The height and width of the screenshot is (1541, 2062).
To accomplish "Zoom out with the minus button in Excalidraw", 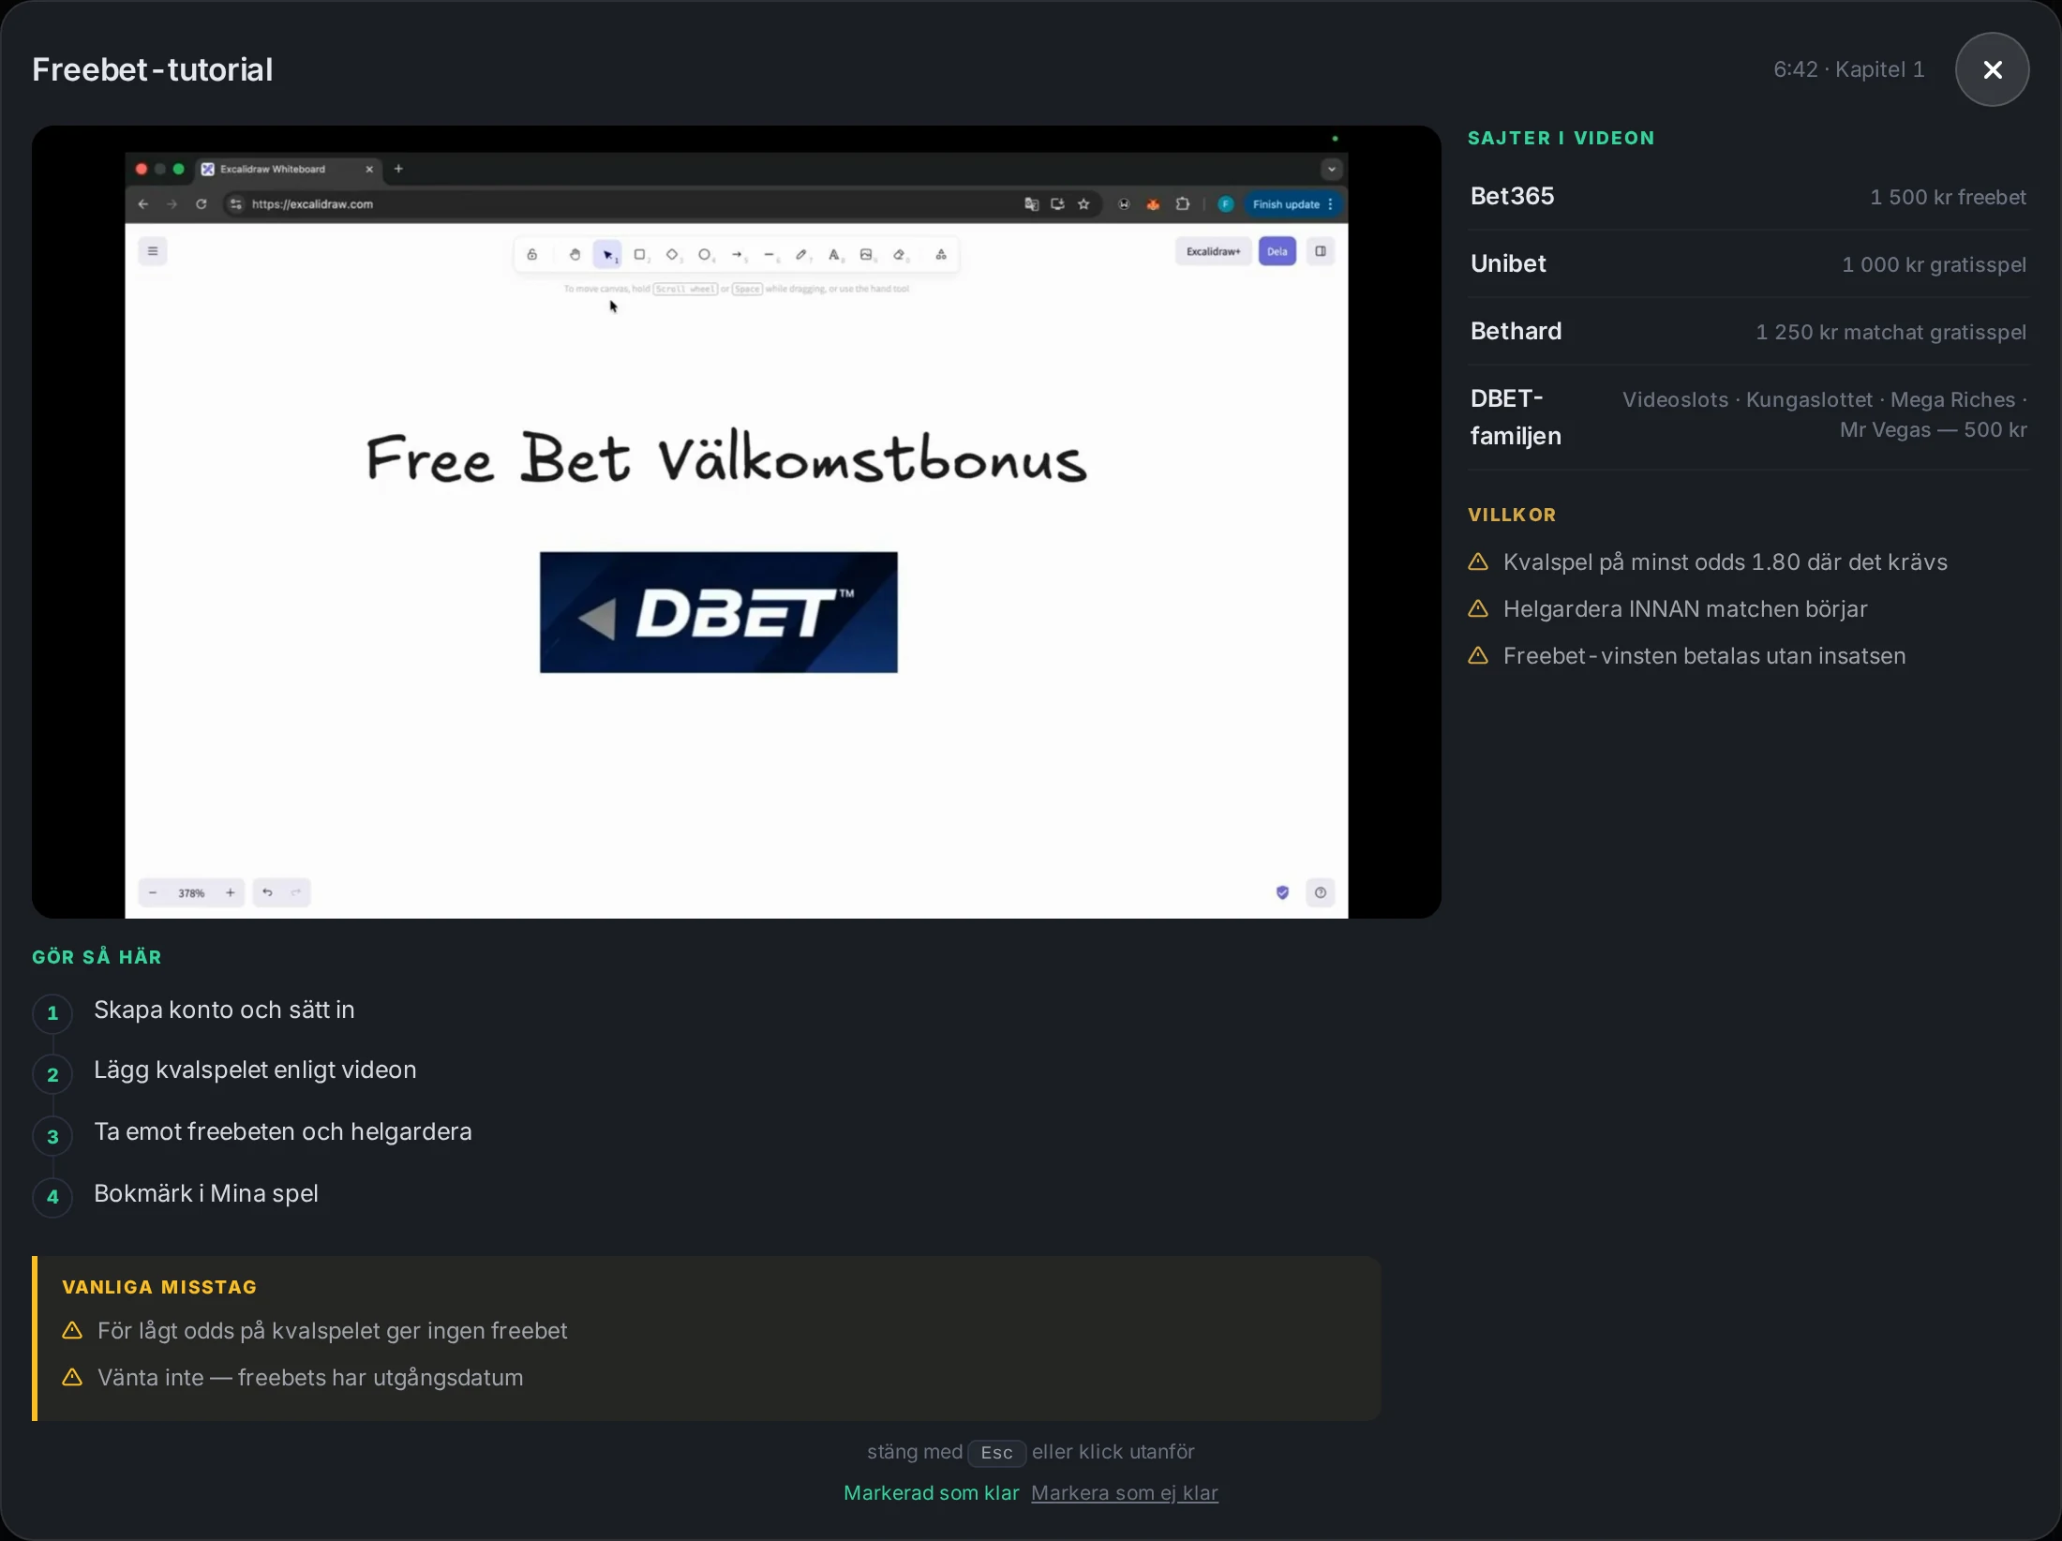I will tap(153, 893).
